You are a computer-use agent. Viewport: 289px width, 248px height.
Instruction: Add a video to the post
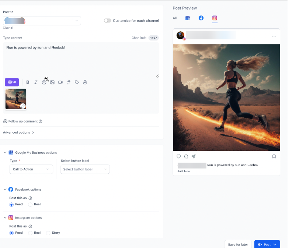click(60, 82)
